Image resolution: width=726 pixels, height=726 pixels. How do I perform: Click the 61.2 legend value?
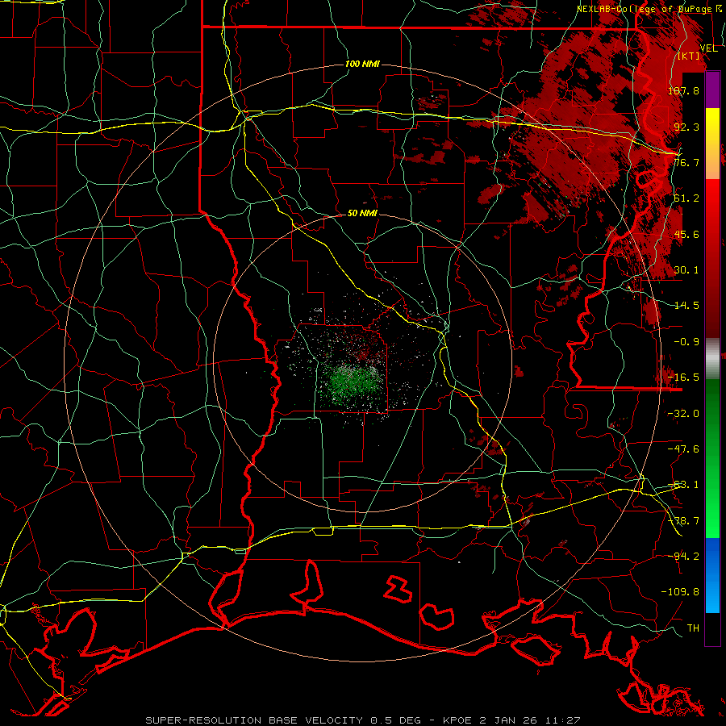(x=686, y=198)
